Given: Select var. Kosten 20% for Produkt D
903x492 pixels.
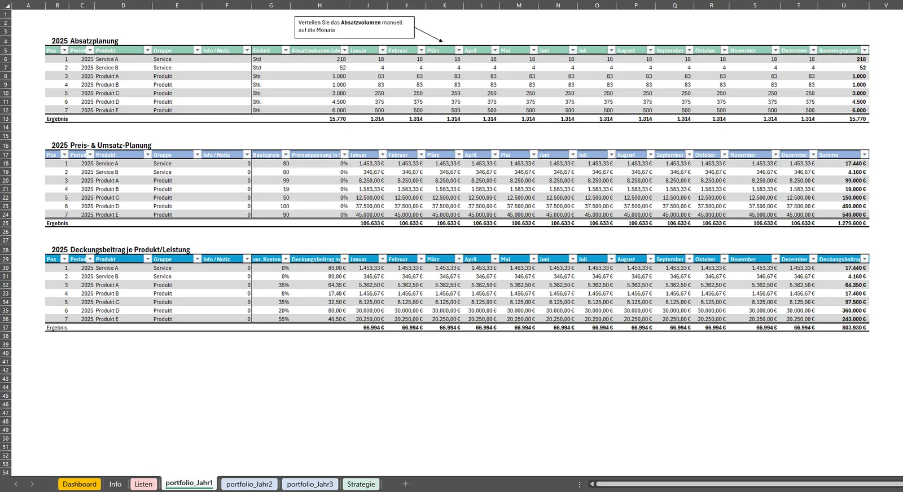Looking at the screenshot, I should 271,311.
